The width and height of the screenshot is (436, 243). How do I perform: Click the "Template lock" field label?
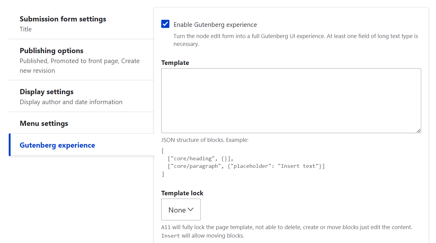click(182, 193)
